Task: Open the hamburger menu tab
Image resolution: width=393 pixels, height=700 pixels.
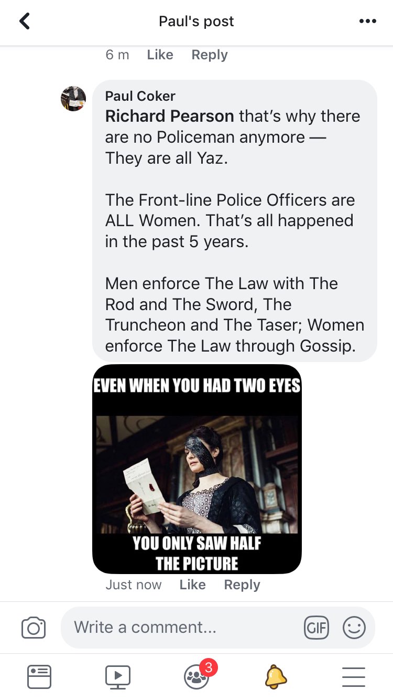Action: click(x=354, y=677)
